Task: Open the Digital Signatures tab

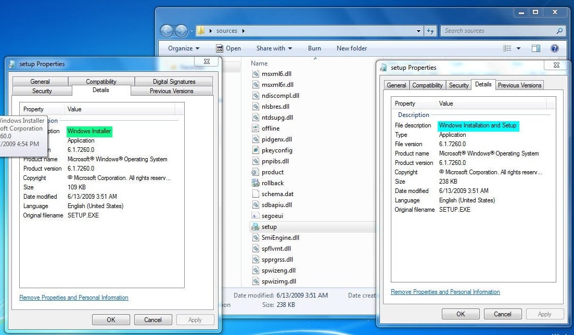Action: 174,81
